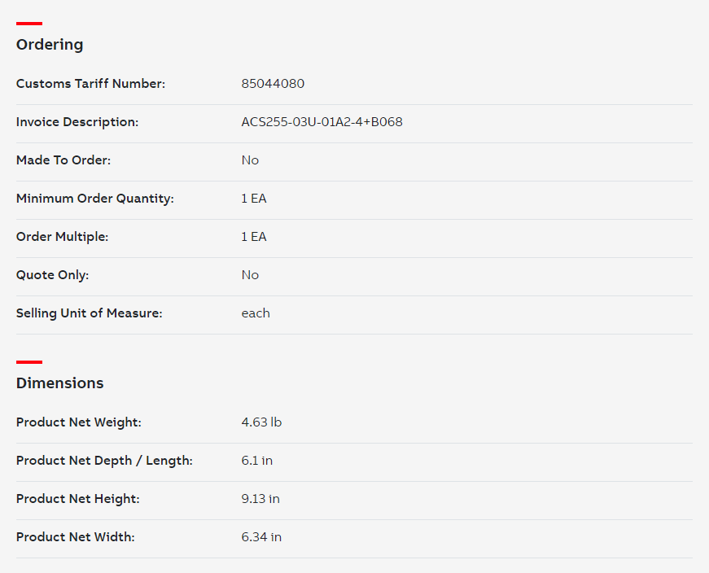The height and width of the screenshot is (573, 709).
Task: Click the Product Net Weight value 4.63 lb
Action: 261,422
